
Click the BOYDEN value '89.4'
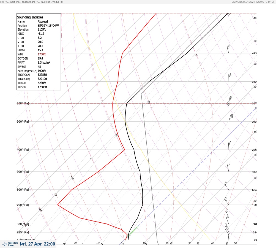click(x=40, y=58)
